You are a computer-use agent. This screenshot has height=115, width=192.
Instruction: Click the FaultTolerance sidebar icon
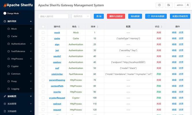point(9,51)
